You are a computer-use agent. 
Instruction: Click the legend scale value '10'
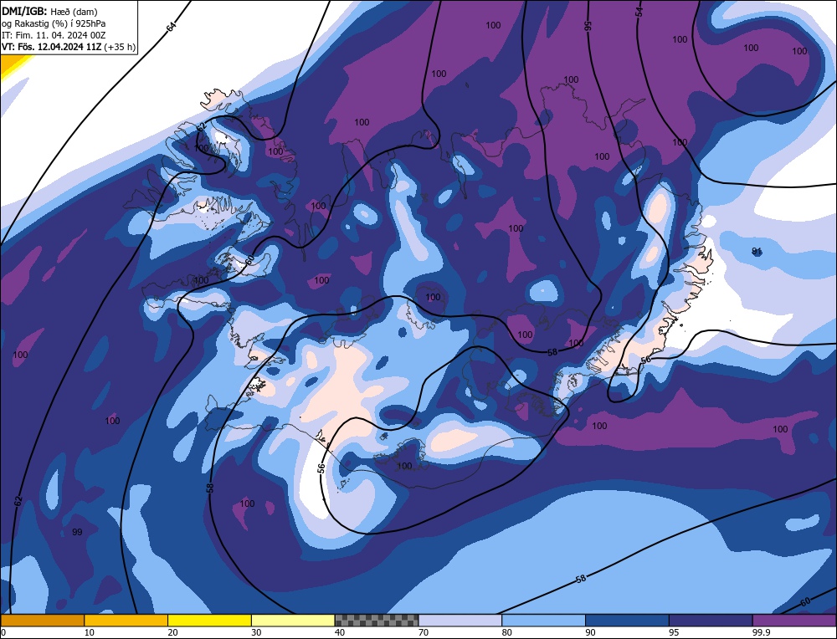(x=90, y=632)
